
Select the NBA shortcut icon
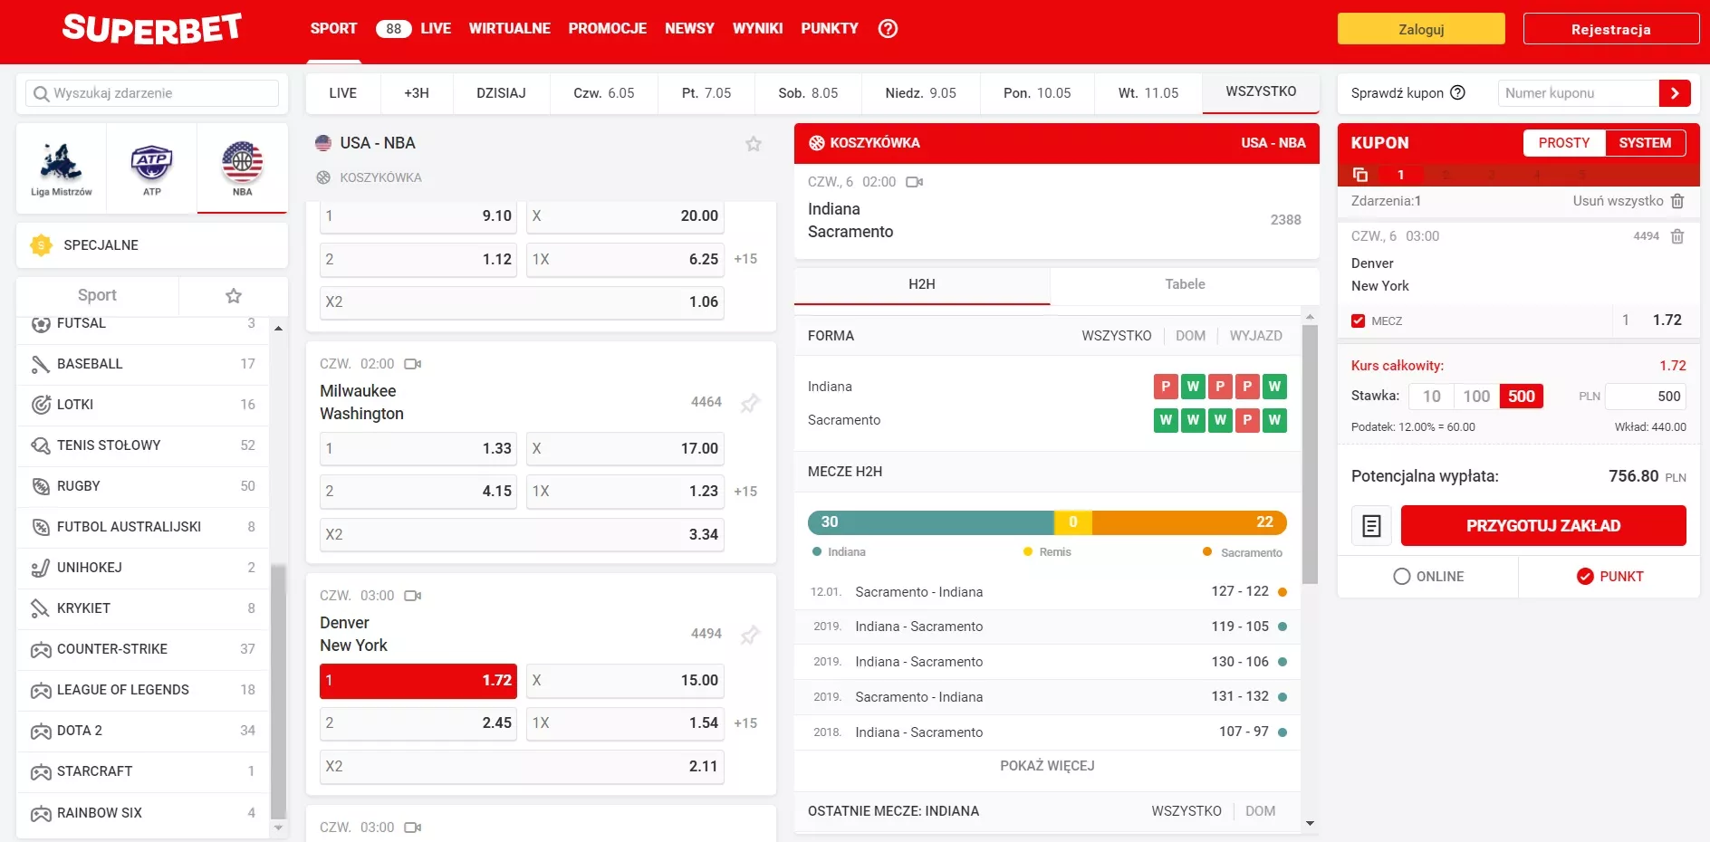click(x=243, y=168)
